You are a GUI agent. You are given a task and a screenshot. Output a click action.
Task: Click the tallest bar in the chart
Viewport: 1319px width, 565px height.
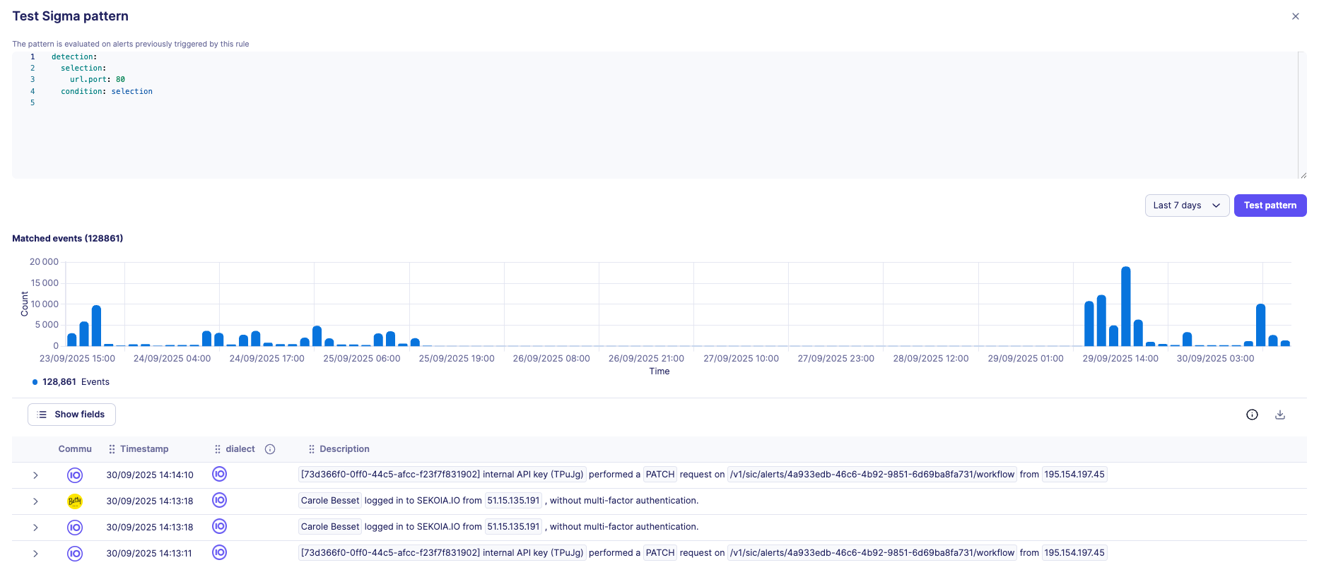coord(1125,307)
